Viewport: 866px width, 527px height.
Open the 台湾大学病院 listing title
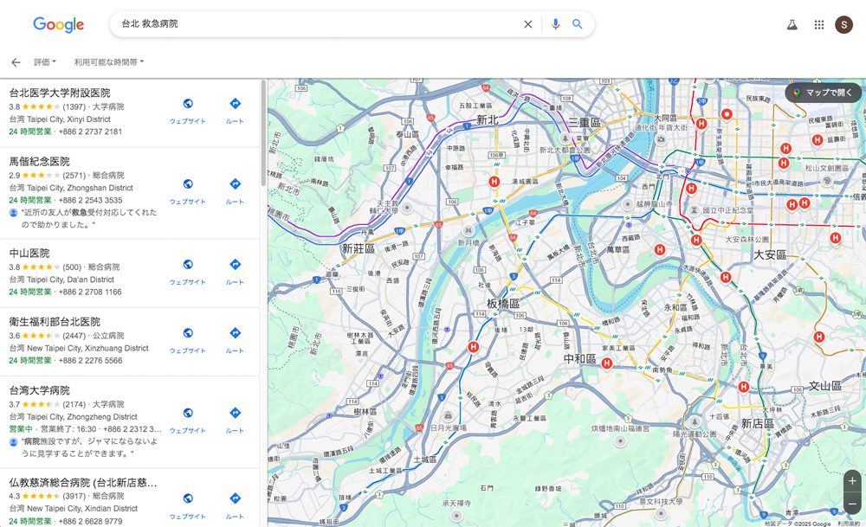(x=39, y=390)
